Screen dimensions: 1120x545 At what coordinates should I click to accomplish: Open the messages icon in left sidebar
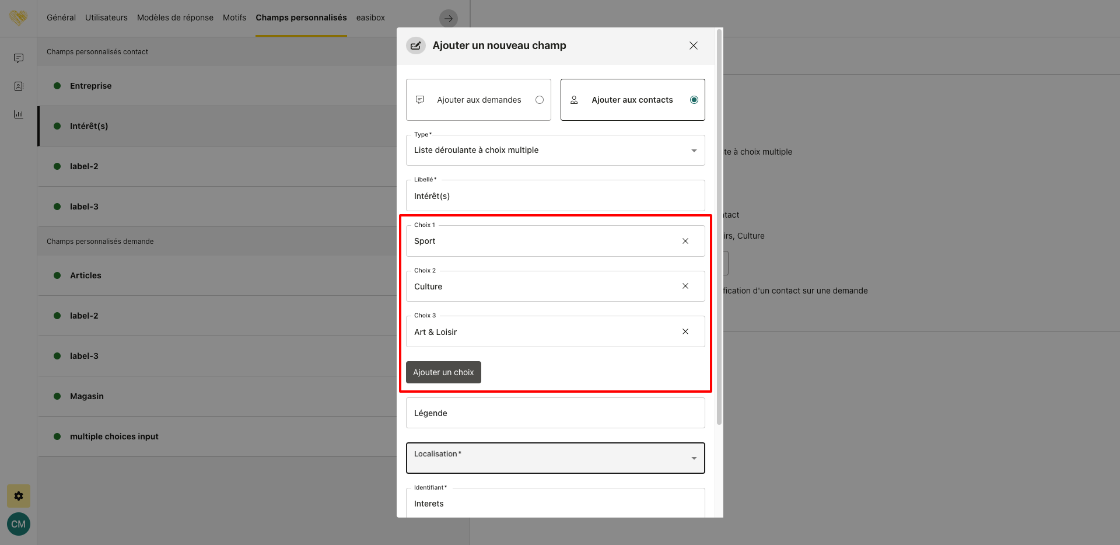19,58
